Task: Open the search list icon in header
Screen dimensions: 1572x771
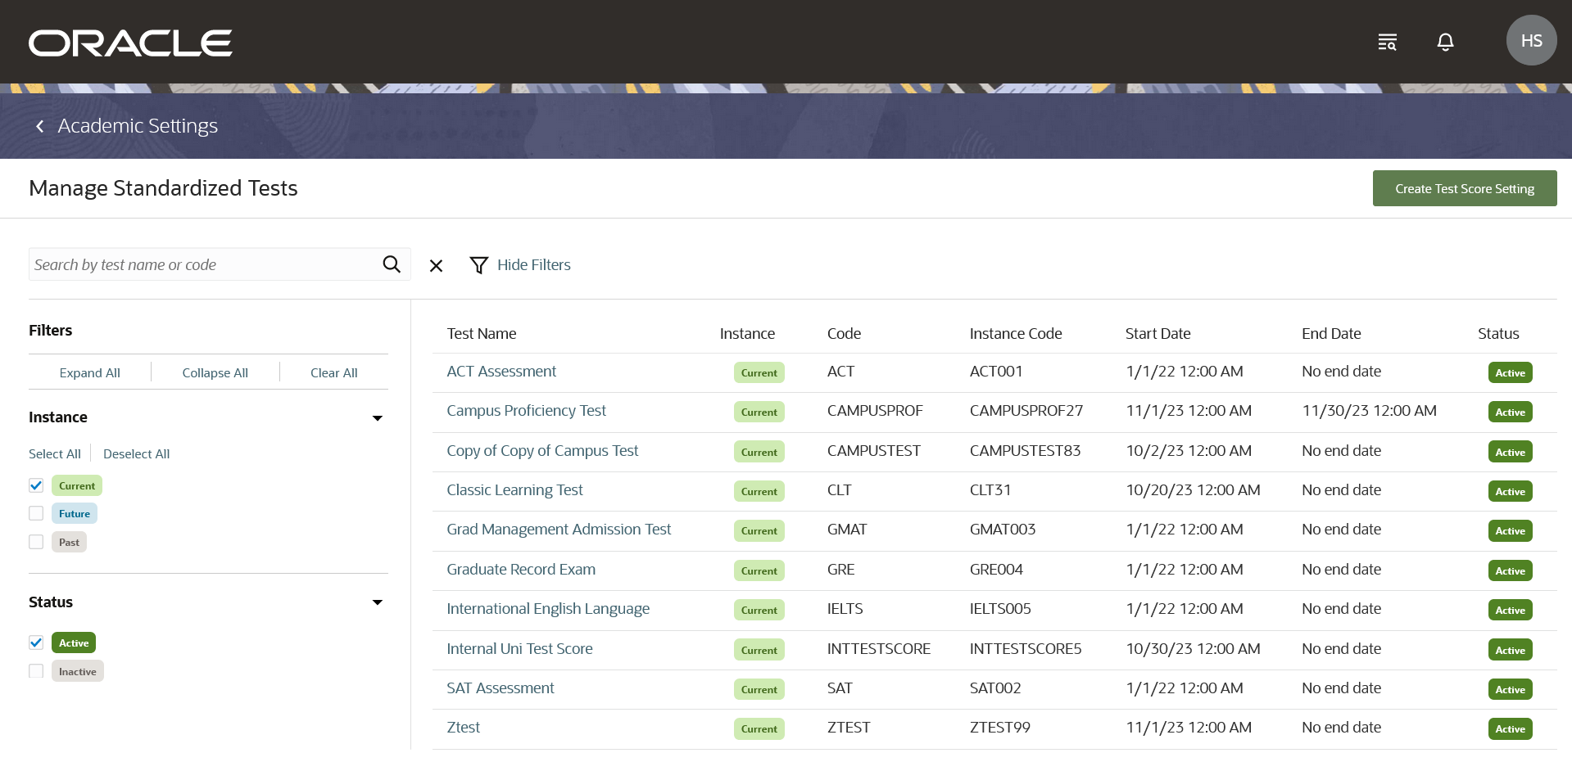Action: coord(1387,42)
